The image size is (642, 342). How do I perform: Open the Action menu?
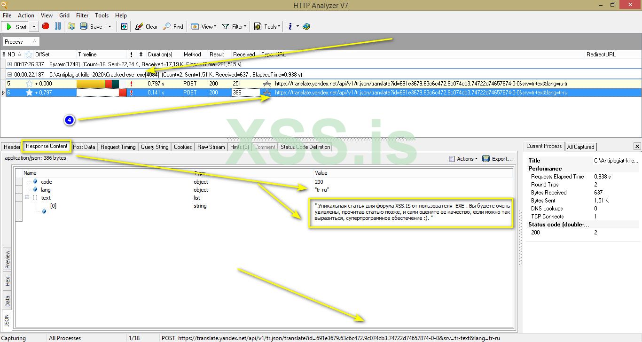(26, 16)
